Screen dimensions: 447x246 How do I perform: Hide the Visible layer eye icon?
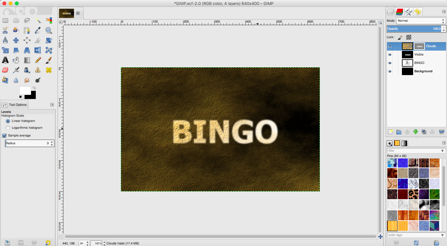coord(390,55)
